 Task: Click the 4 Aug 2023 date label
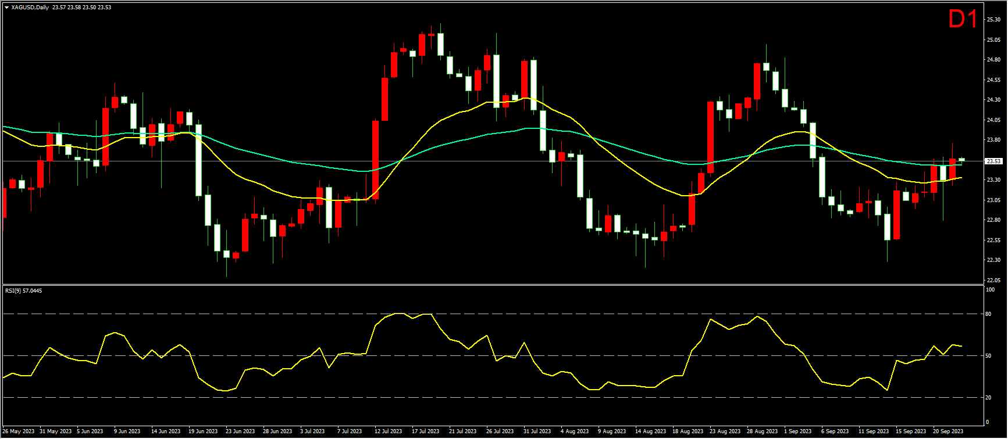(x=575, y=431)
